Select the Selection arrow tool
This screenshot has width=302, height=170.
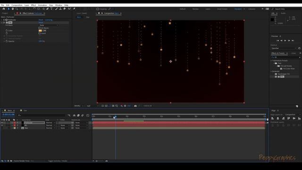click(8, 9)
